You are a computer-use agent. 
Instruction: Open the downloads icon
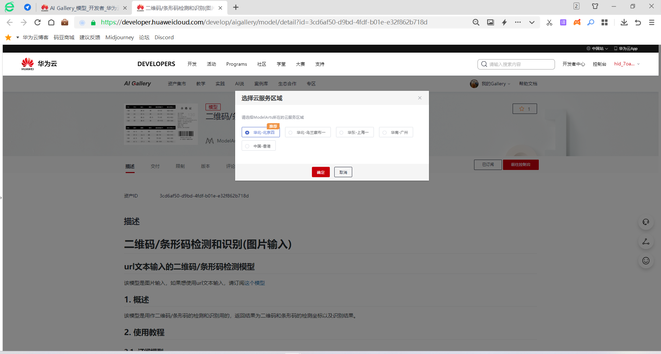click(624, 22)
